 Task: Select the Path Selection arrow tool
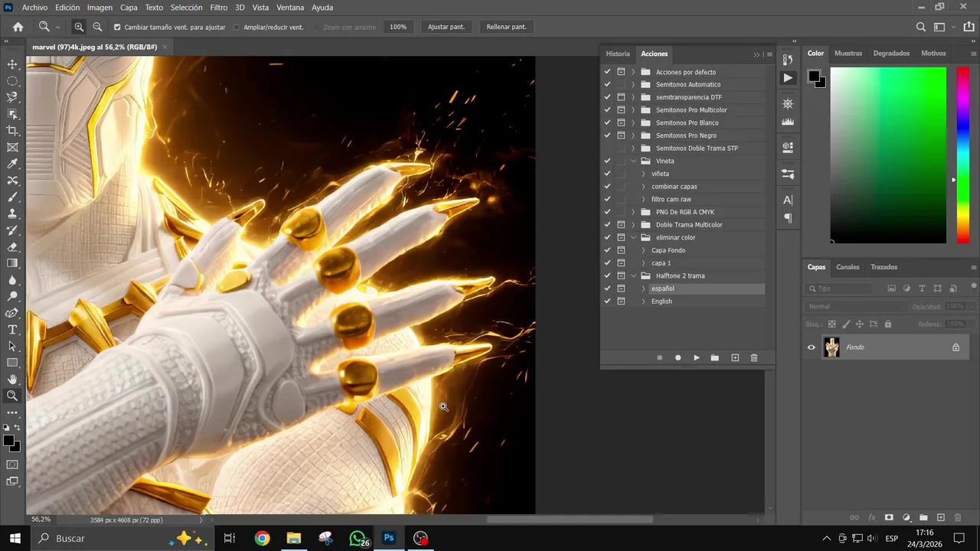click(x=12, y=346)
